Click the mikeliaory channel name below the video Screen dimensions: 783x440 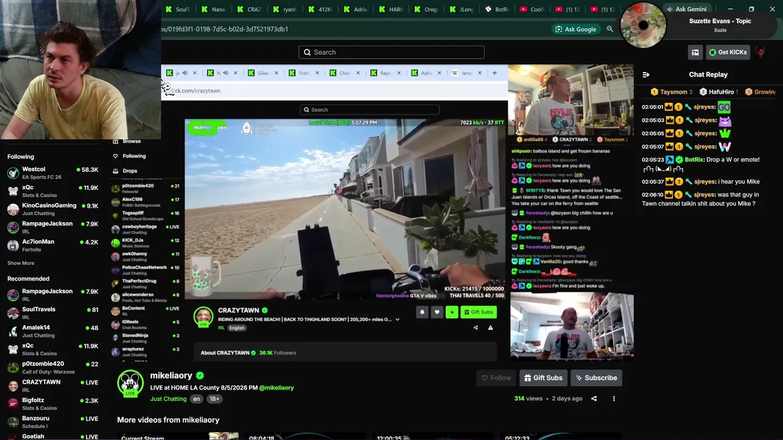(x=171, y=375)
